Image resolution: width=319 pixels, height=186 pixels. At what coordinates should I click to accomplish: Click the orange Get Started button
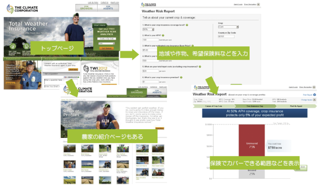pyautogui.click(x=107, y=49)
